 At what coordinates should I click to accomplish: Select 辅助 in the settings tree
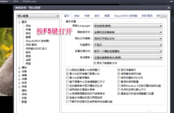[x=24, y=90]
